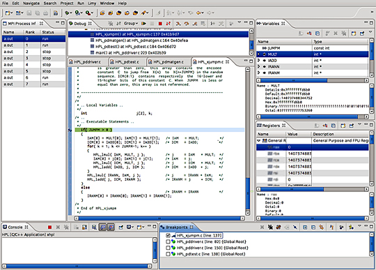376x270 pixels.
Task: Open the Navigate menu
Action: [31, 3]
